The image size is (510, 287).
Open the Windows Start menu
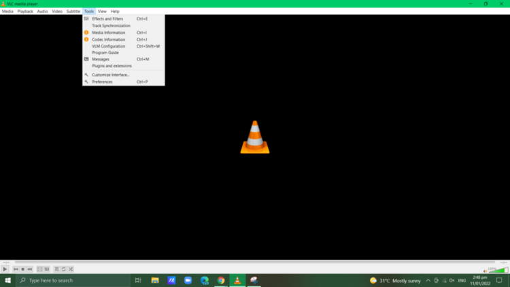pyautogui.click(x=7, y=280)
